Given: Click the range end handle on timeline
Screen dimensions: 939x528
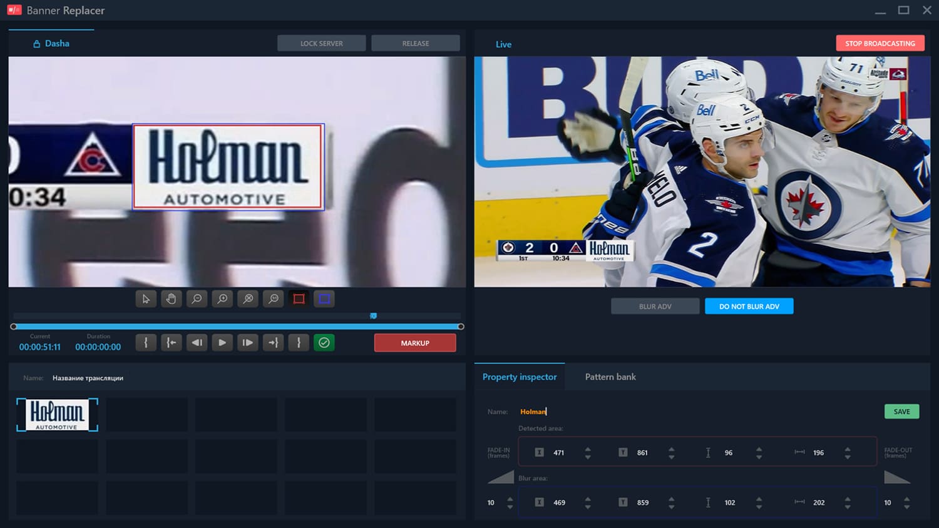Looking at the screenshot, I should coord(461,327).
